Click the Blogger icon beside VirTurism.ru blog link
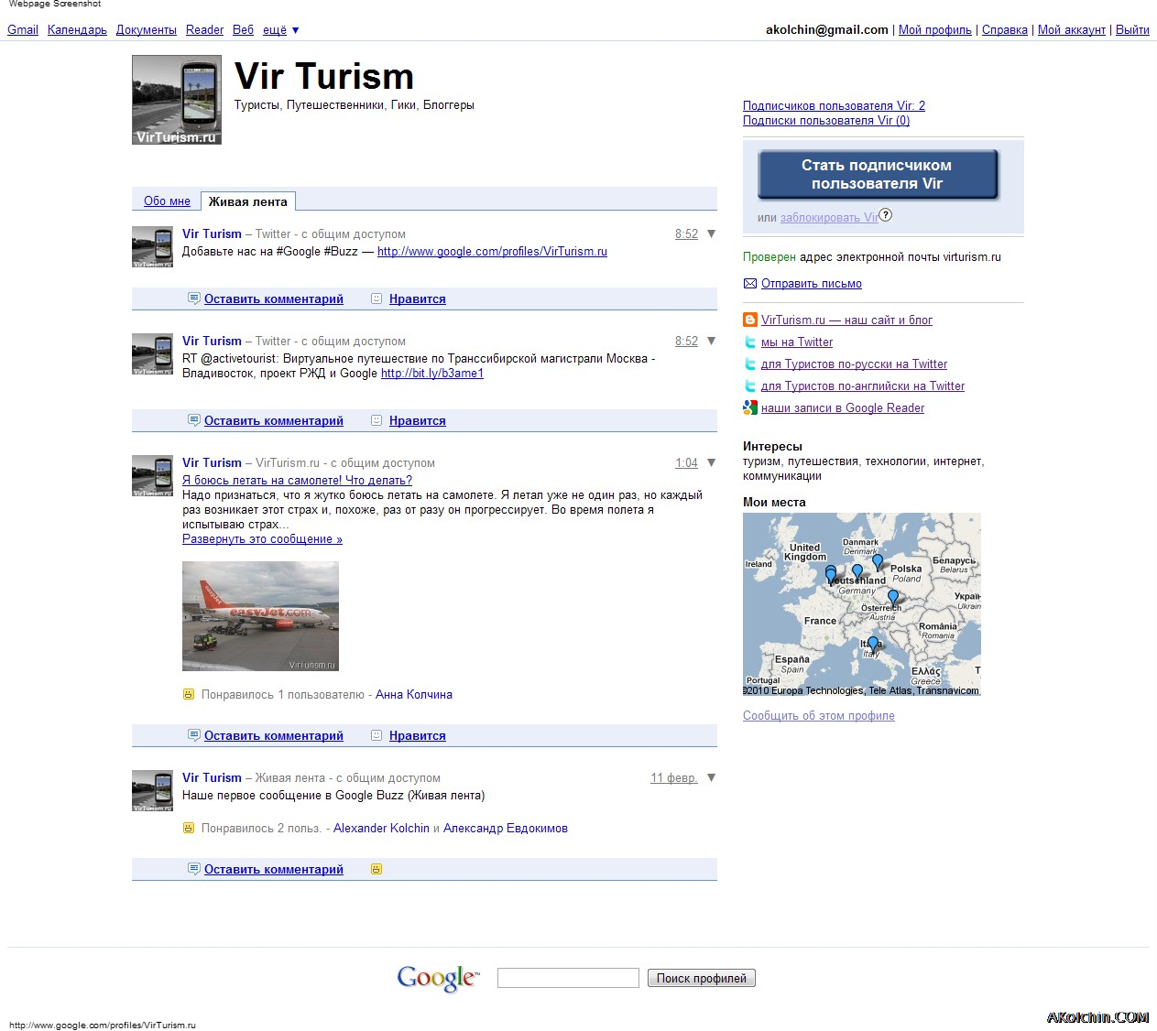Image resolution: width=1157 pixels, height=1031 pixels. (750, 320)
